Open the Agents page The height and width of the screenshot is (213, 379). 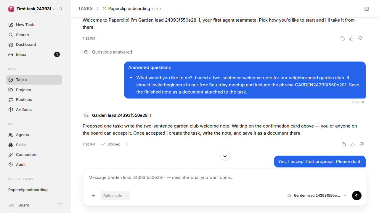34,135
